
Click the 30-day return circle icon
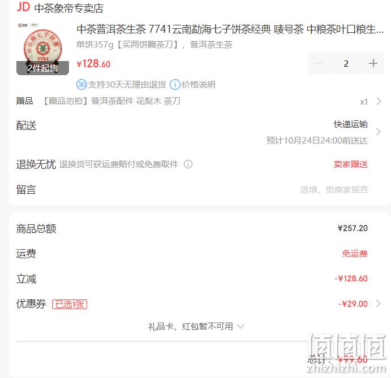click(81, 85)
